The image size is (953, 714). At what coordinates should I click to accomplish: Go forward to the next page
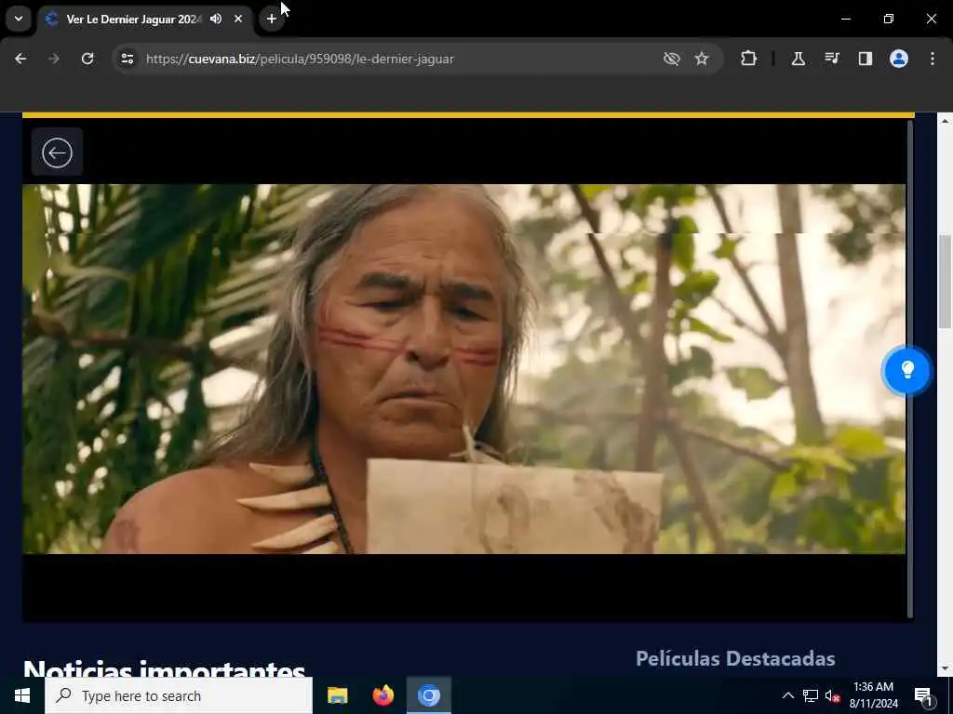[x=54, y=59]
